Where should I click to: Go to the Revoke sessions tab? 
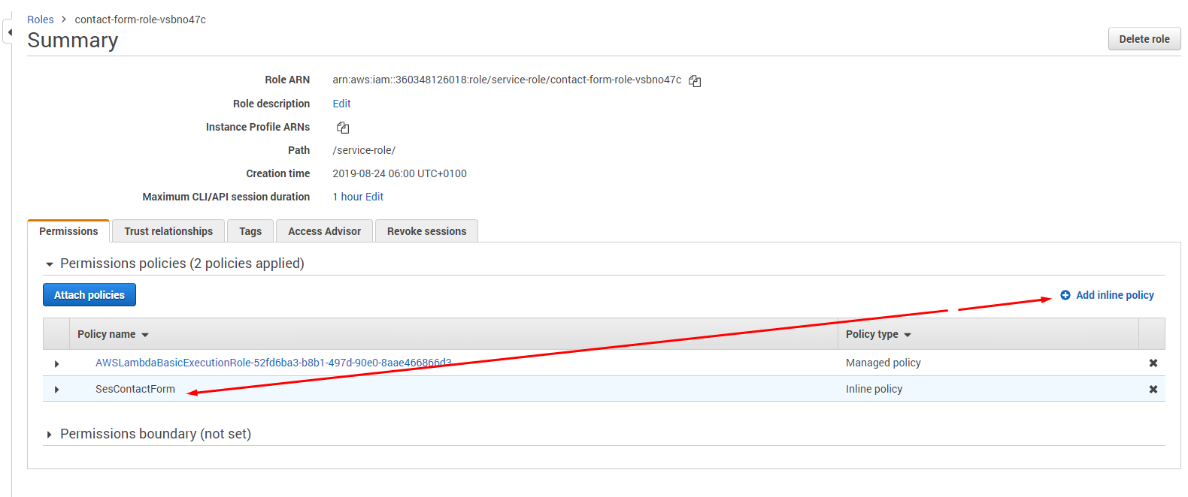coord(426,231)
